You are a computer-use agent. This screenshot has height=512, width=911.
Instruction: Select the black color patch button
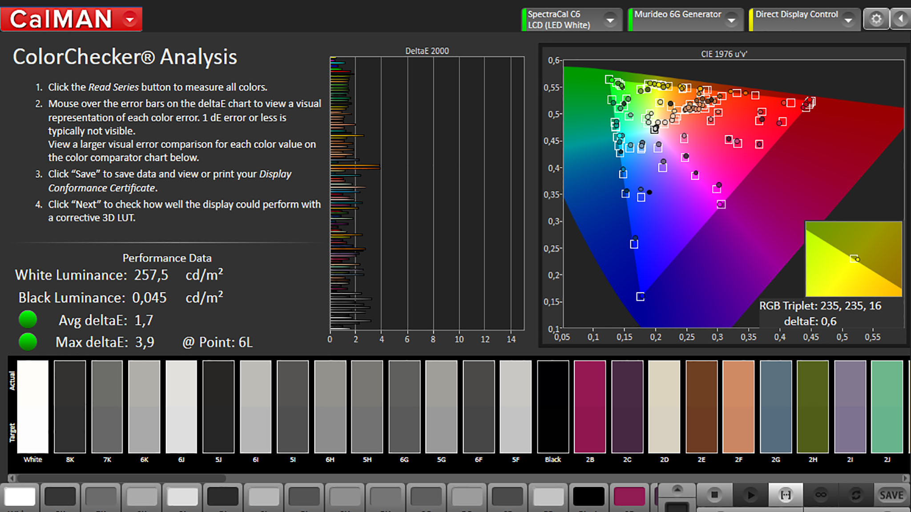click(589, 496)
